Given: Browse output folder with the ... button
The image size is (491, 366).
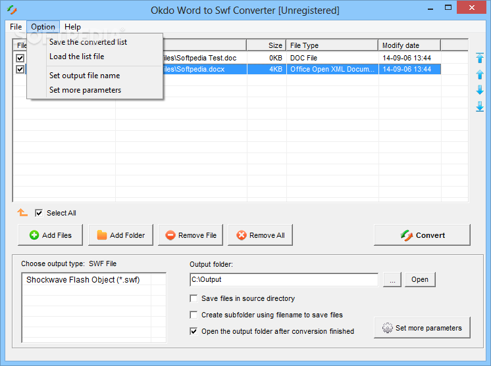Looking at the screenshot, I should (392, 279).
